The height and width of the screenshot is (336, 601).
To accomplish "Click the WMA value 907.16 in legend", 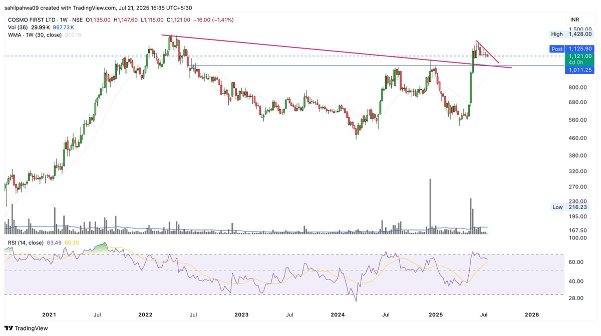I will coord(73,34).
